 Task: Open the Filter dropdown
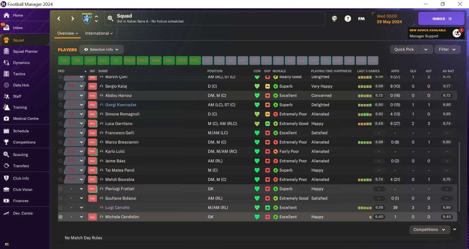447,49
